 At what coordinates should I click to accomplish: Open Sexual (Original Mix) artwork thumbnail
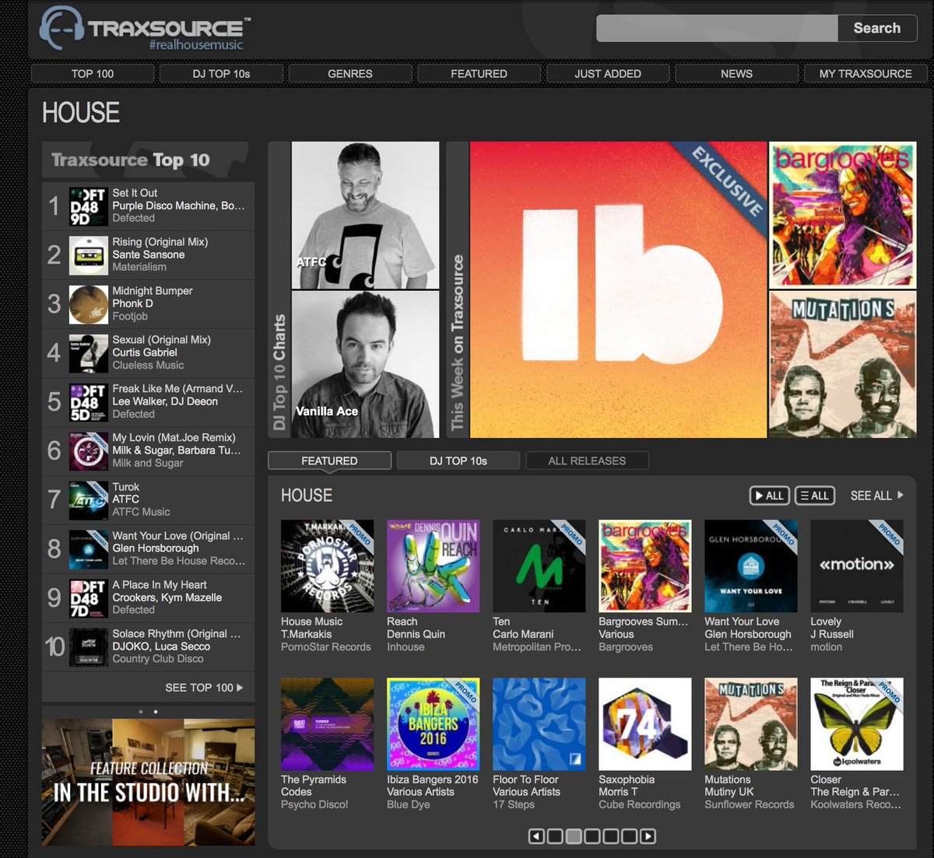(89, 353)
